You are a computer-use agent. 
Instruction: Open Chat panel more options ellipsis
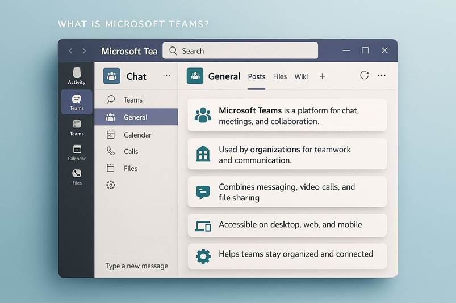(166, 76)
